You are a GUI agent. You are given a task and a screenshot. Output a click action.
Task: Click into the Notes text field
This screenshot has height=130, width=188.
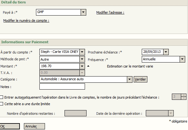tap(62, 87)
